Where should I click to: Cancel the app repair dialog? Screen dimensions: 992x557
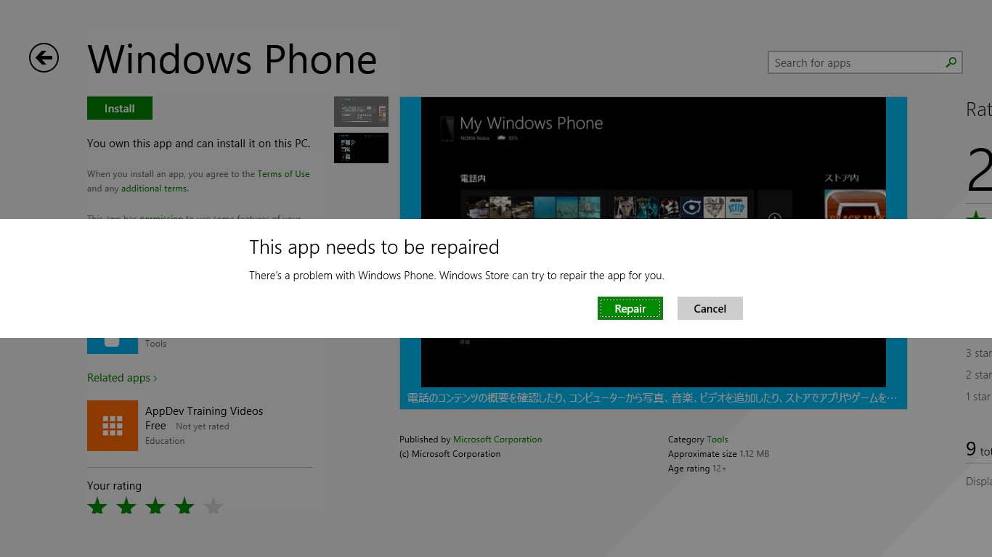click(710, 308)
